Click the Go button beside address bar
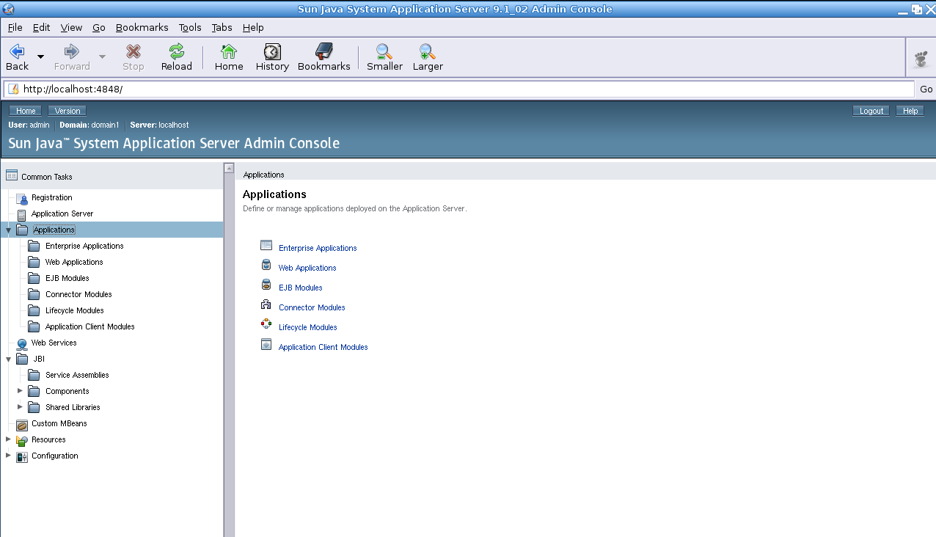936x537 pixels. point(926,89)
